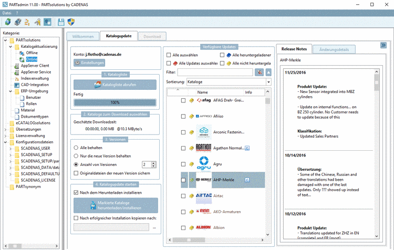Click the up arrow button beside filter

[x=268, y=72]
